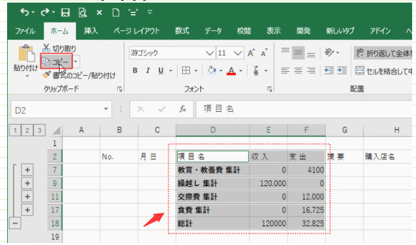Open the データ tab
Image resolution: width=416 pixels, height=245 pixels.
coord(213,31)
